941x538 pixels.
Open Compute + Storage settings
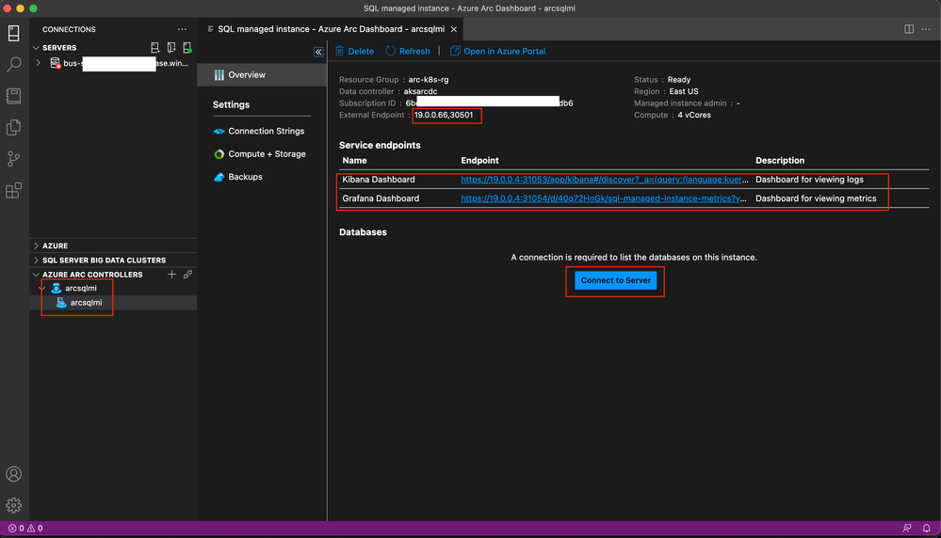point(260,154)
